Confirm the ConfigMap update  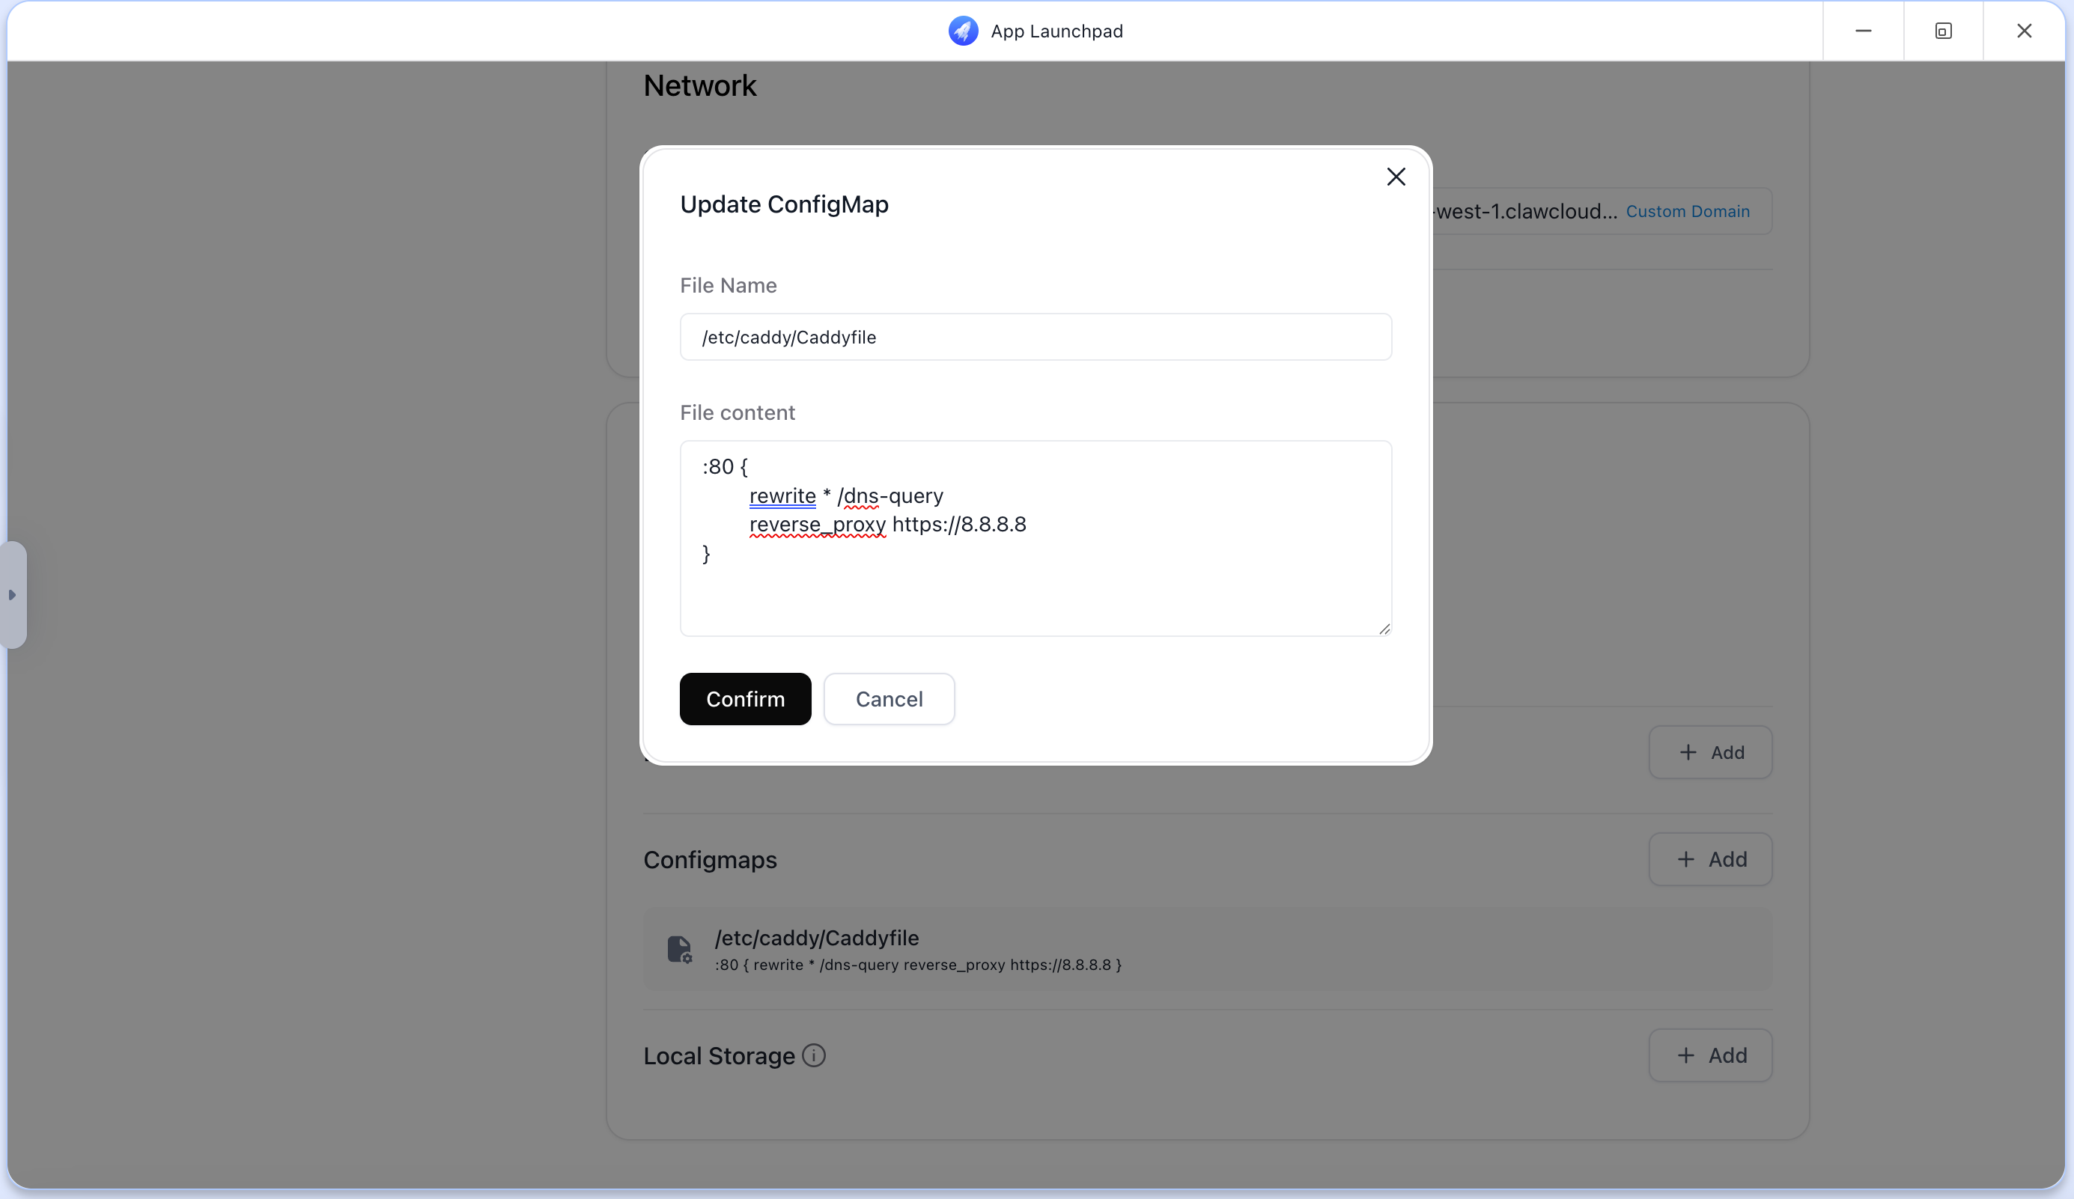(745, 698)
